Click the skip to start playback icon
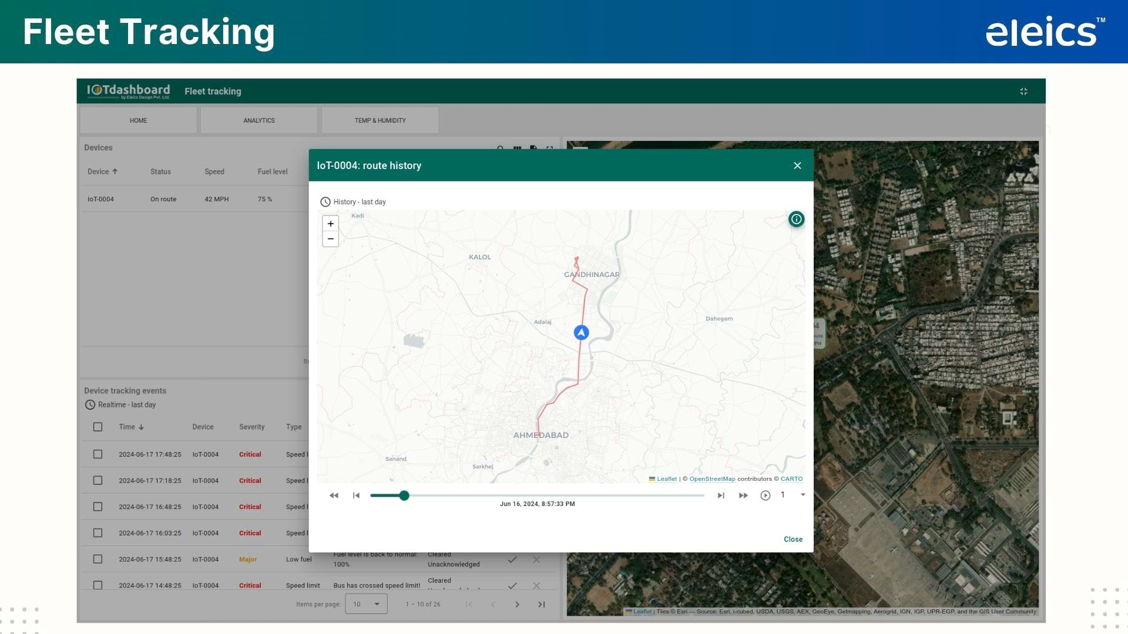The image size is (1128, 634). tap(355, 495)
